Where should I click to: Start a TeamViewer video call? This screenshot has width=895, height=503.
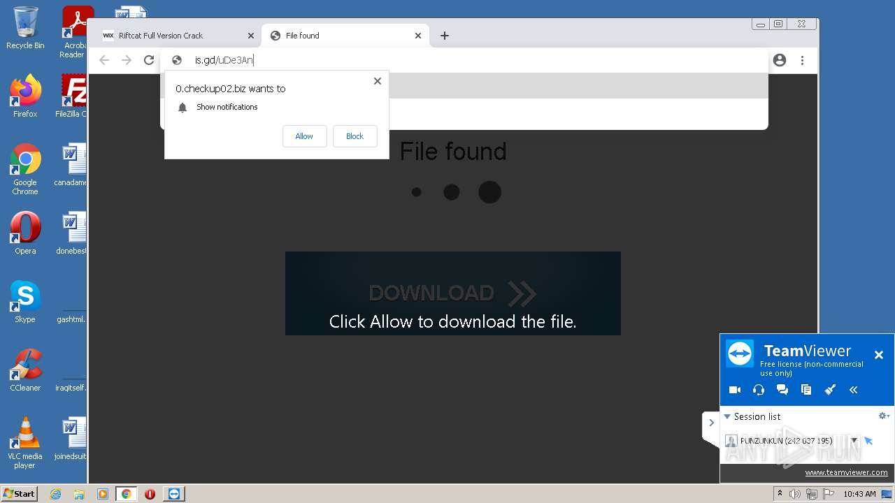pos(735,390)
